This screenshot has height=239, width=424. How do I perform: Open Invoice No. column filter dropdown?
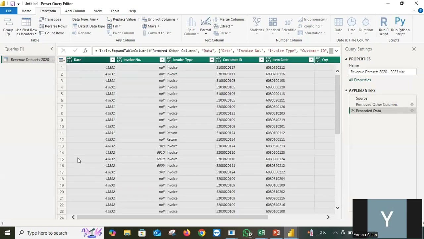tap(162, 60)
